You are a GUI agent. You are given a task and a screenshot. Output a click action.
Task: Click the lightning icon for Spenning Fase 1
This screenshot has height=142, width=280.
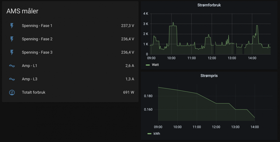[x=12, y=26]
